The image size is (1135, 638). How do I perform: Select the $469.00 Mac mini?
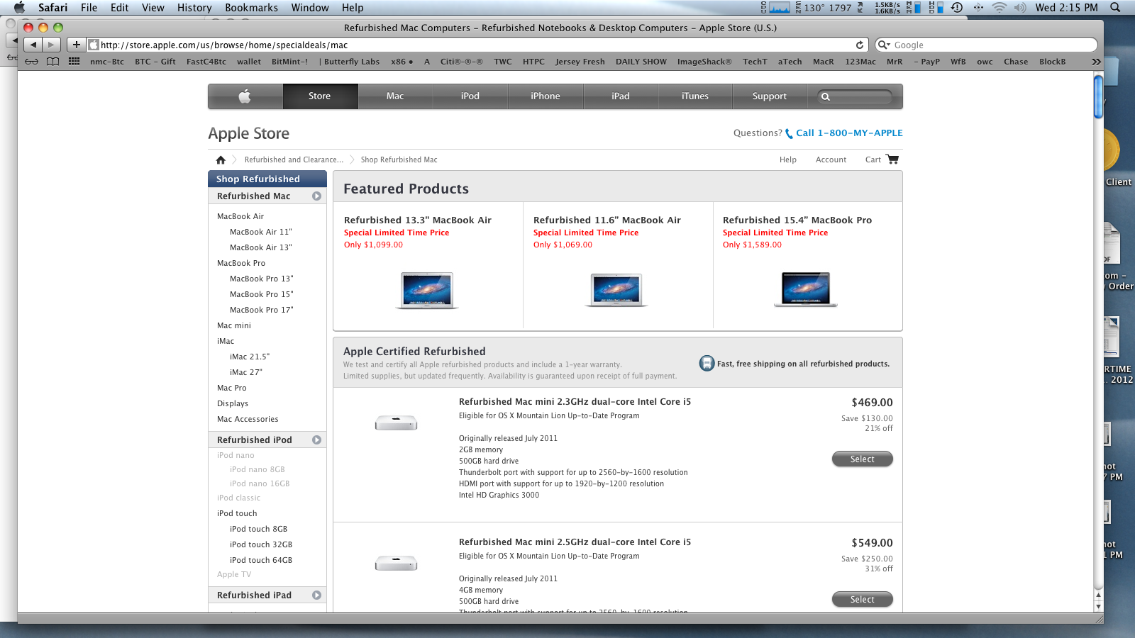(x=862, y=459)
